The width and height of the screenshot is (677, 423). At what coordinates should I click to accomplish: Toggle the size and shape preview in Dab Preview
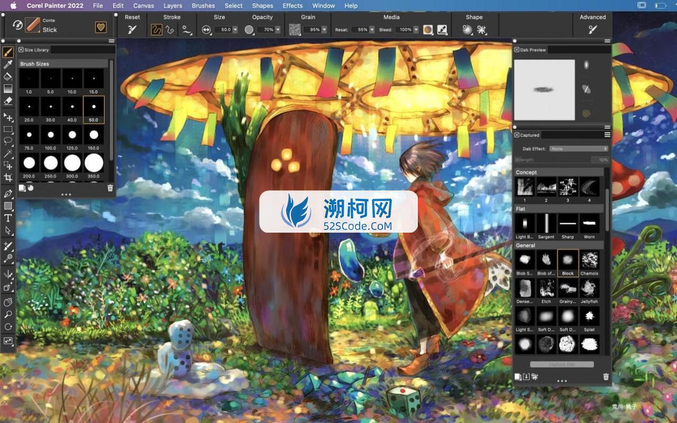(x=586, y=65)
